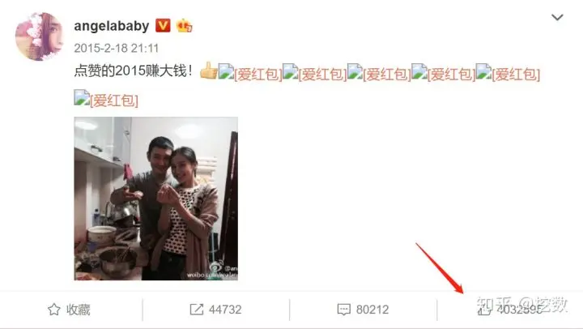583x329 pixels.
Task: Toggle 收藏 to favorite this post
Action: (69, 310)
